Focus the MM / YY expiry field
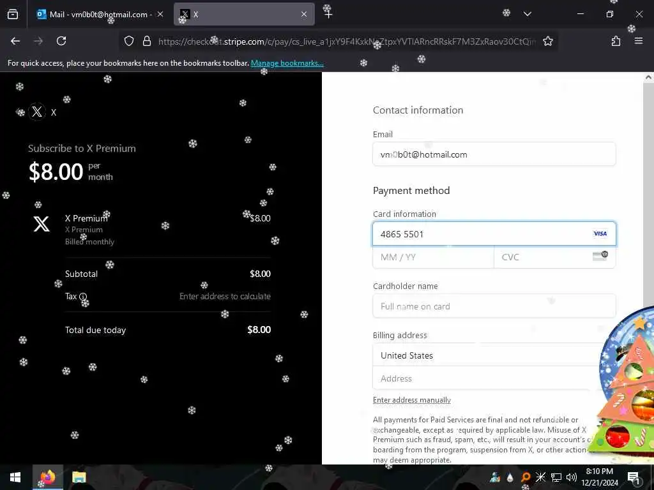The width and height of the screenshot is (654, 490). [434, 257]
